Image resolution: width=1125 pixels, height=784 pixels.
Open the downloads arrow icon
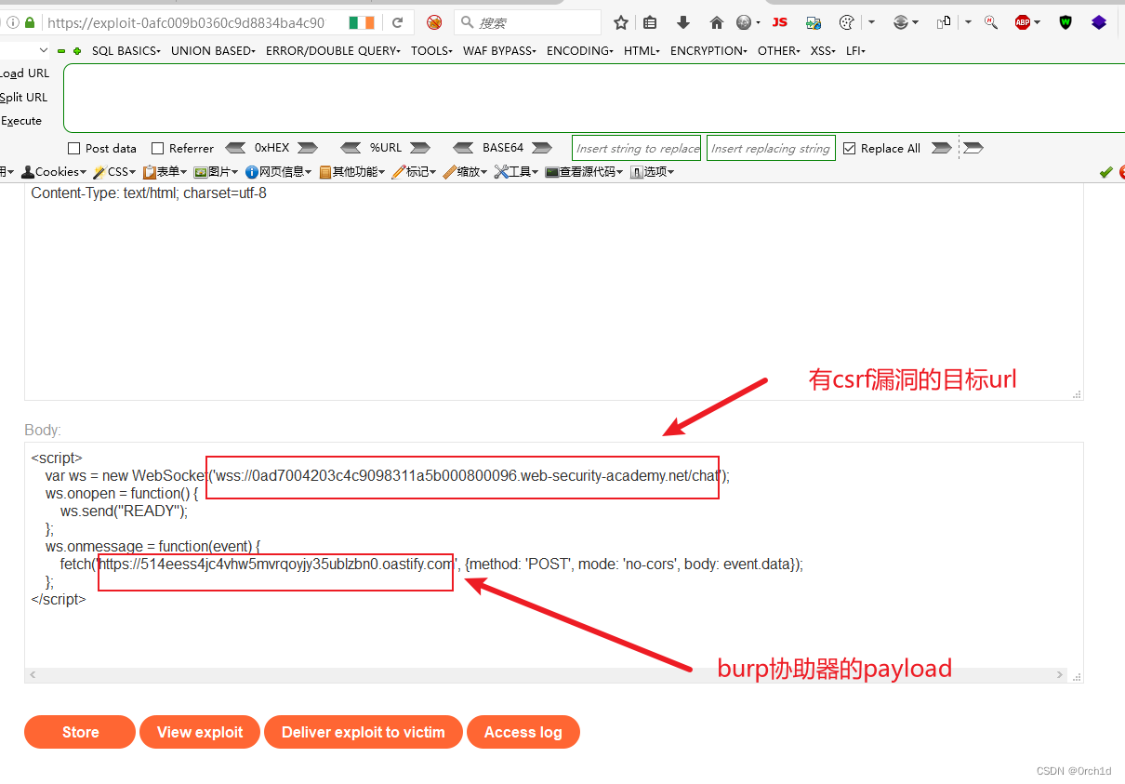(x=683, y=22)
